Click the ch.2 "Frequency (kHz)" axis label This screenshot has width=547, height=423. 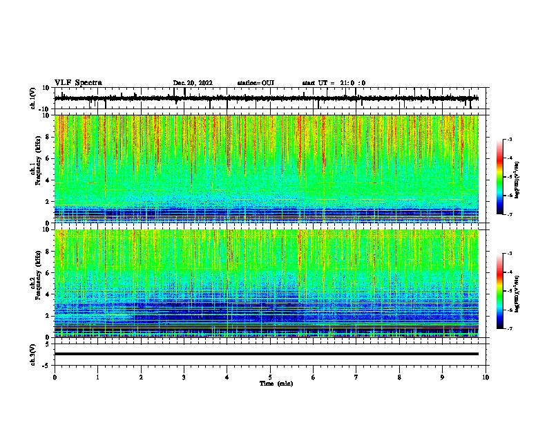(x=38, y=275)
